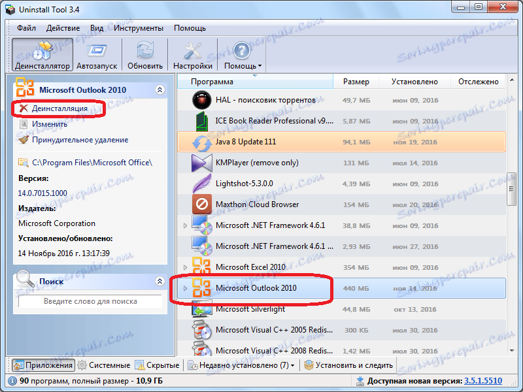Screen dimensions: 523x392
Task: Click the info icon in status bar
Action: tap(12, 381)
